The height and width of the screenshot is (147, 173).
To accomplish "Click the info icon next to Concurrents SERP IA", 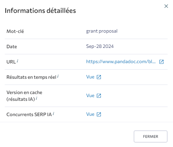I will click(x=54, y=114).
